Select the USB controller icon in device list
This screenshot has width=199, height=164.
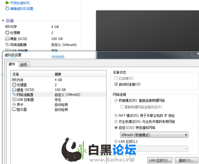pos(14,100)
